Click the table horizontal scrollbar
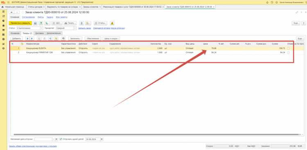The height and width of the screenshot is (150, 307). click(156, 135)
